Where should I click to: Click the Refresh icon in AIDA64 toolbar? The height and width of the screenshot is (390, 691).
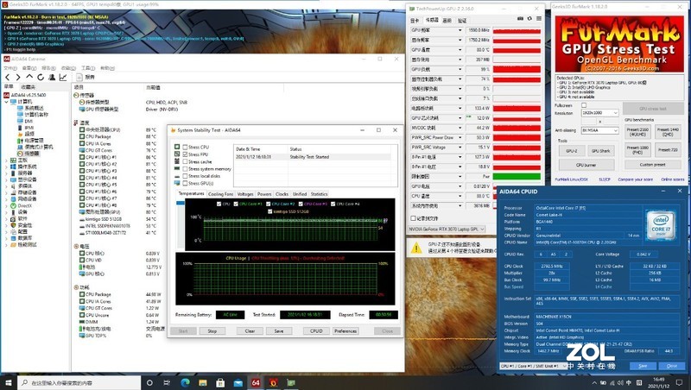pyautogui.click(x=41, y=77)
